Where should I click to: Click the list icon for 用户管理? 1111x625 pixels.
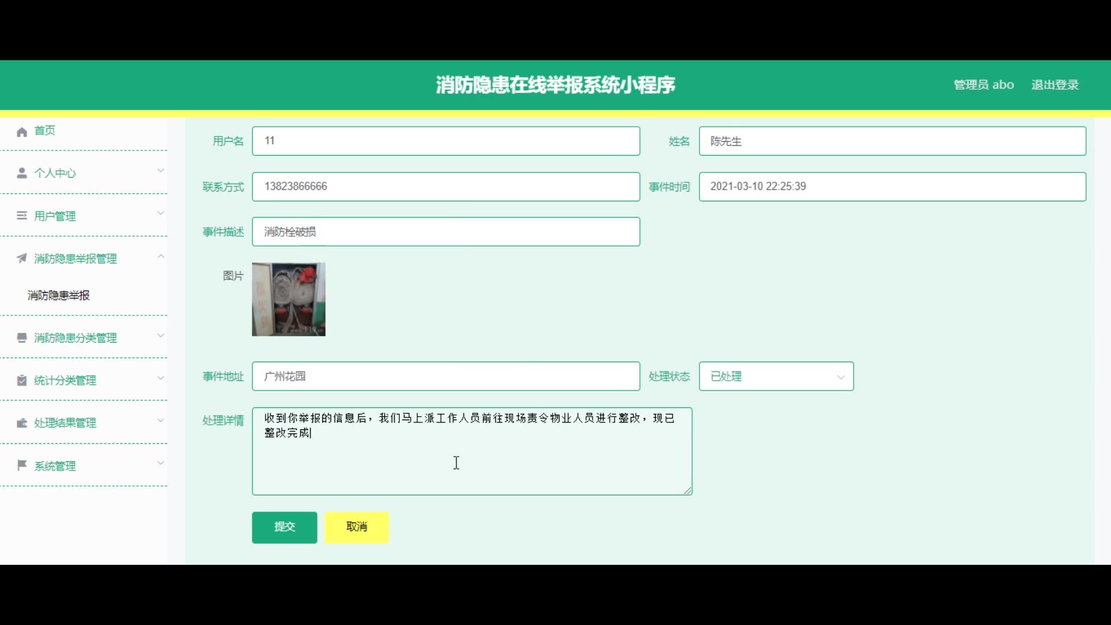pos(22,216)
